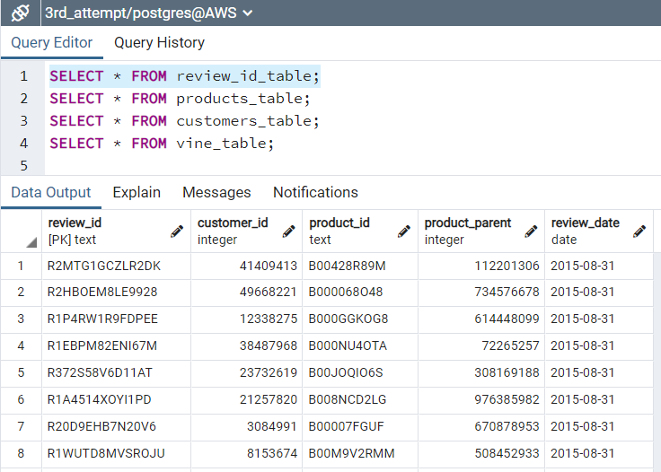Click the customers_table query on line 3
Image resolution: width=661 pixels, height=472 pixels.
point(185,121)
